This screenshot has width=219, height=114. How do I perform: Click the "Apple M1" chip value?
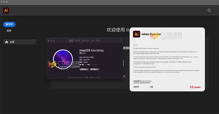87,60
